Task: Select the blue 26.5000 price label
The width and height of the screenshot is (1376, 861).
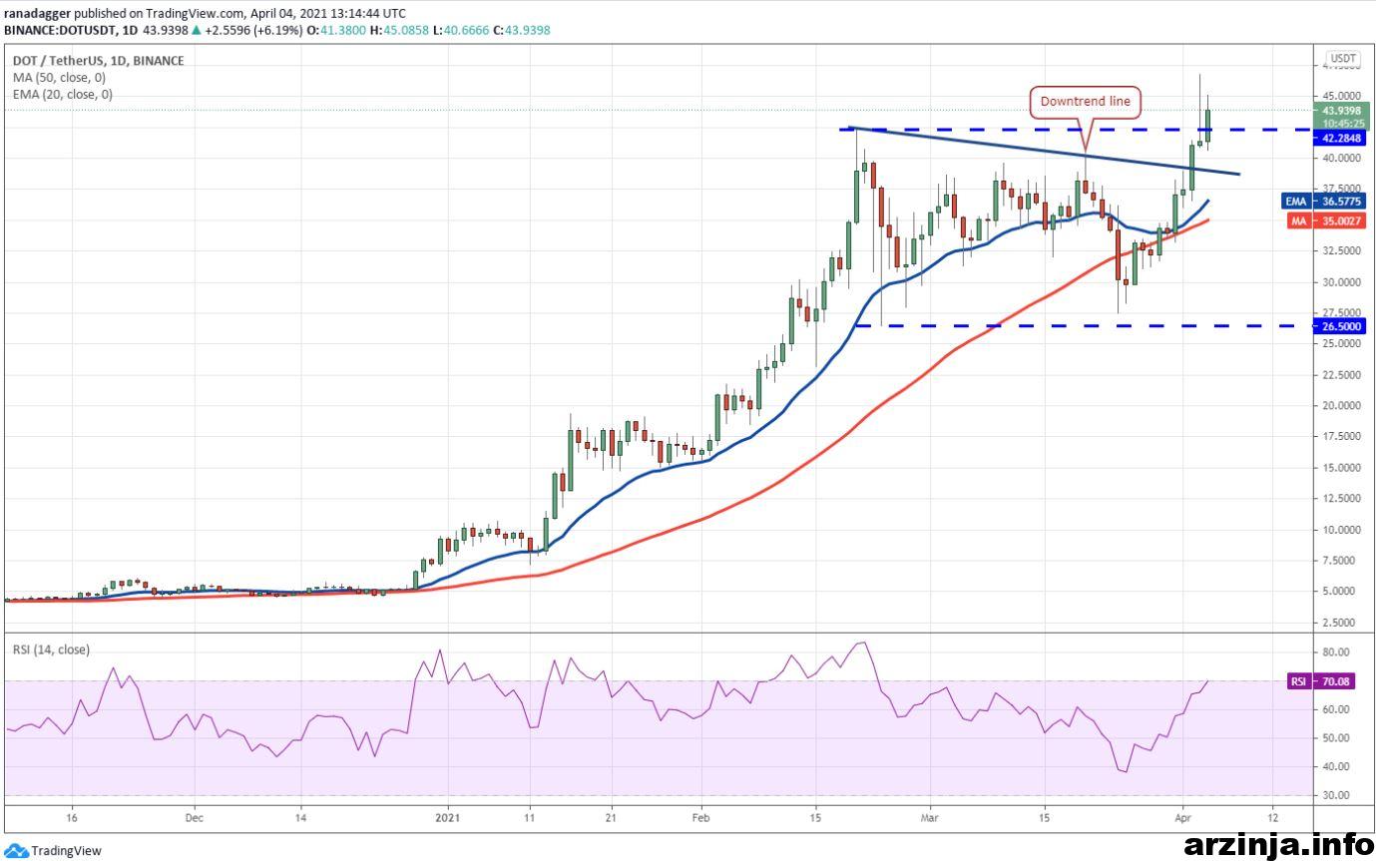Action: 1340,325
